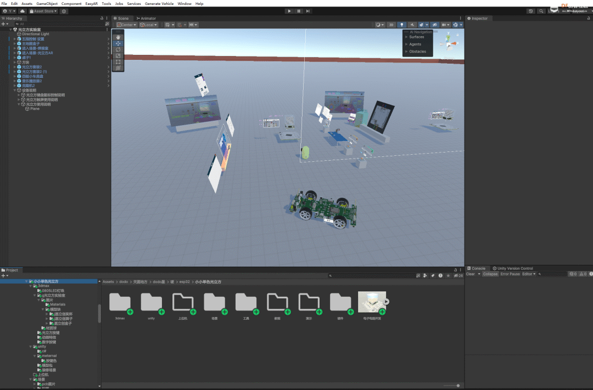Open the Local handle rotation dropdown
The height and width of the screenshot is (390, 593).
pos(148,25)
